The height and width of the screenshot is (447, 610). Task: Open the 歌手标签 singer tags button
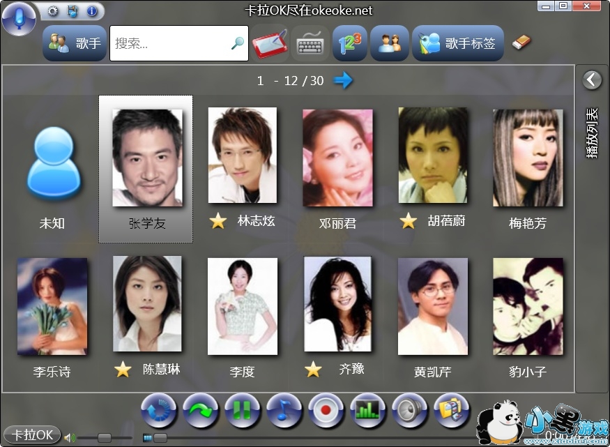coord(458,43)
